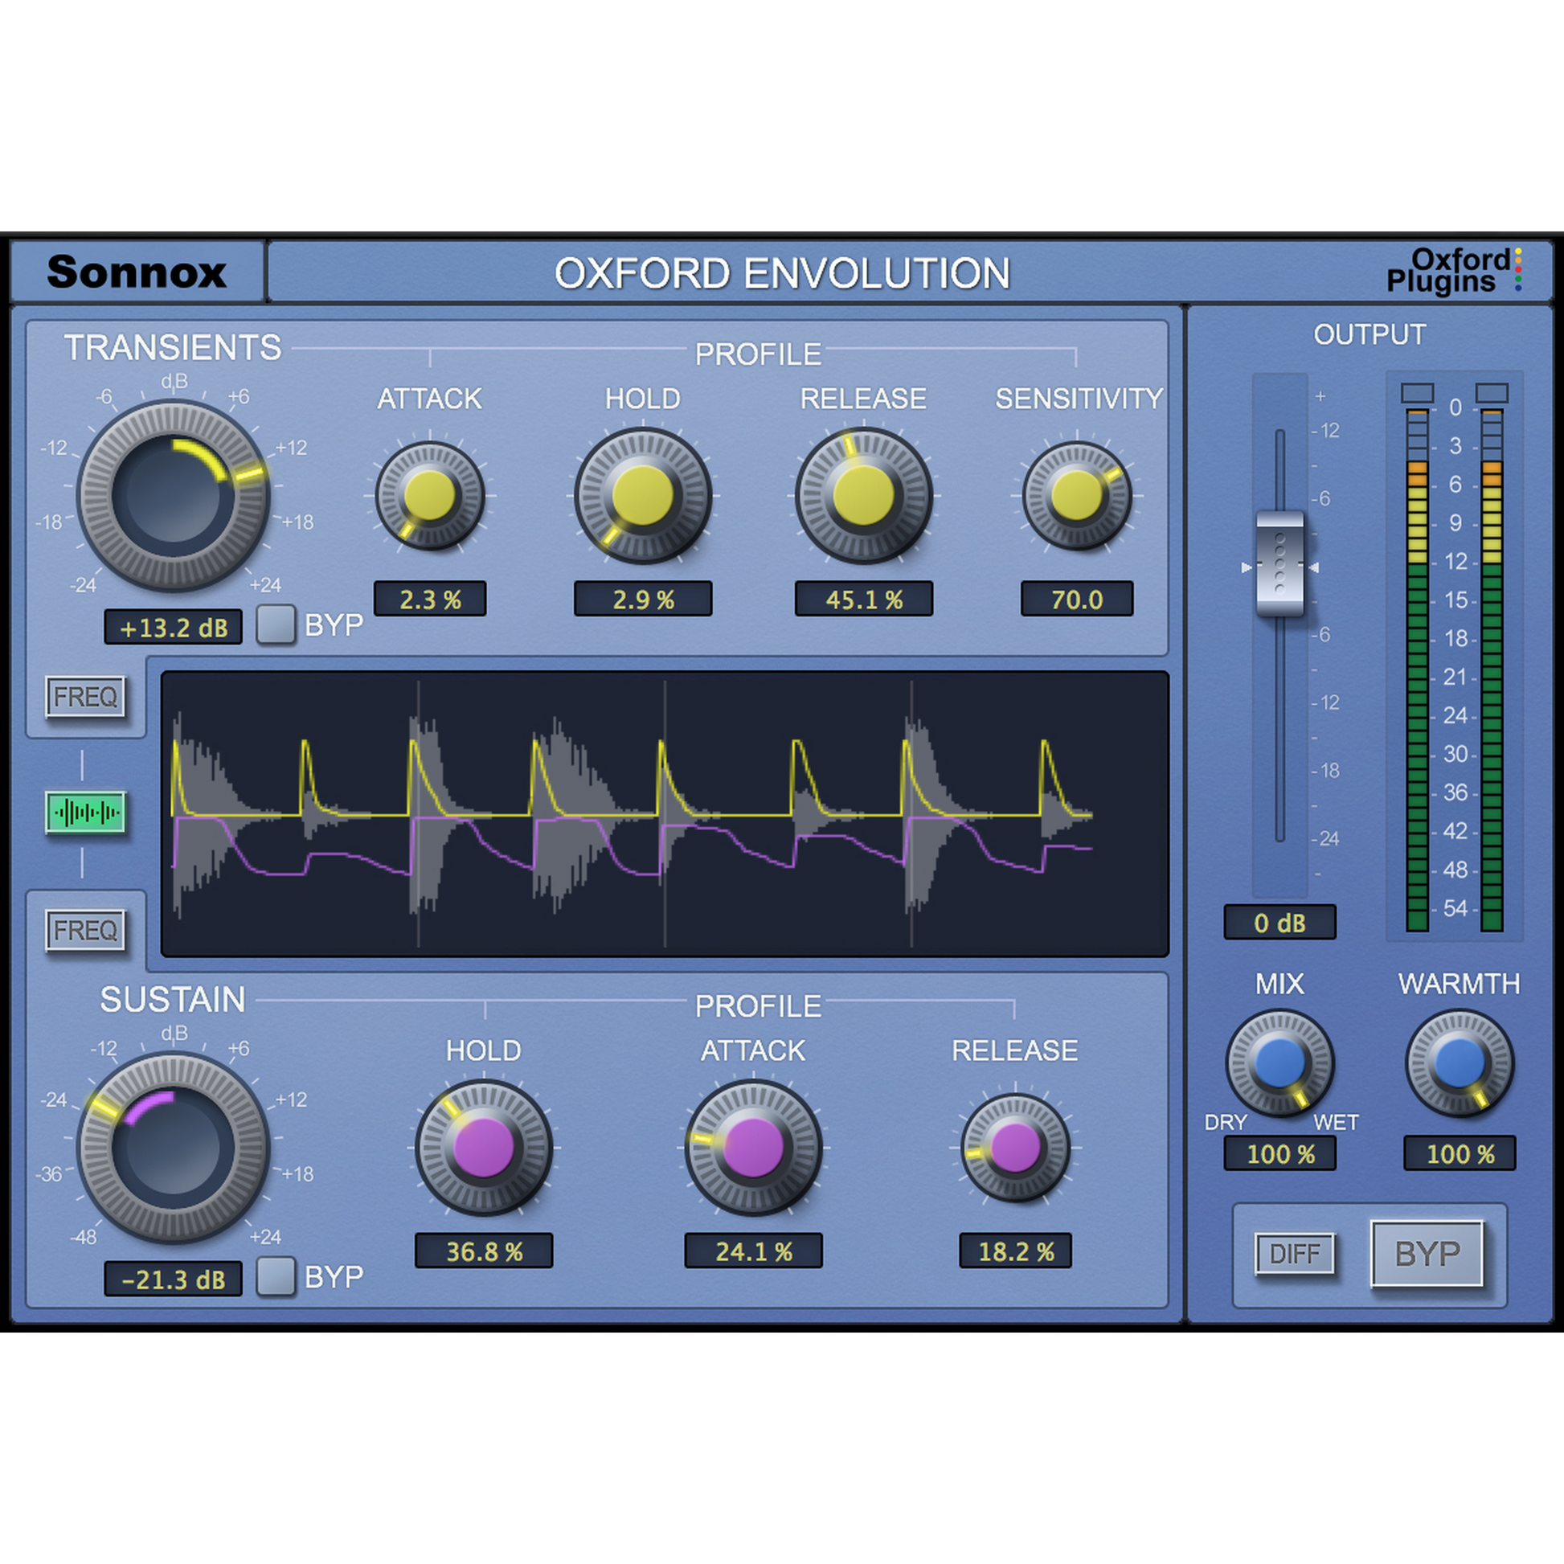The width and height of the screenshot is (1564, 1564).
Task: Click the TRANSIENTS section label
Action: click(x=174, y=347)
